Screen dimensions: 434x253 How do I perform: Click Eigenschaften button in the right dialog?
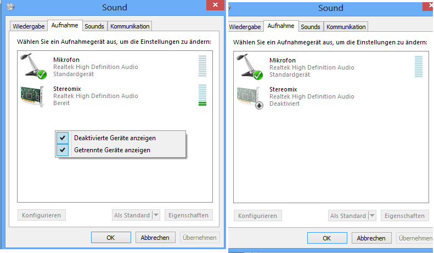(x=405, y=216)
